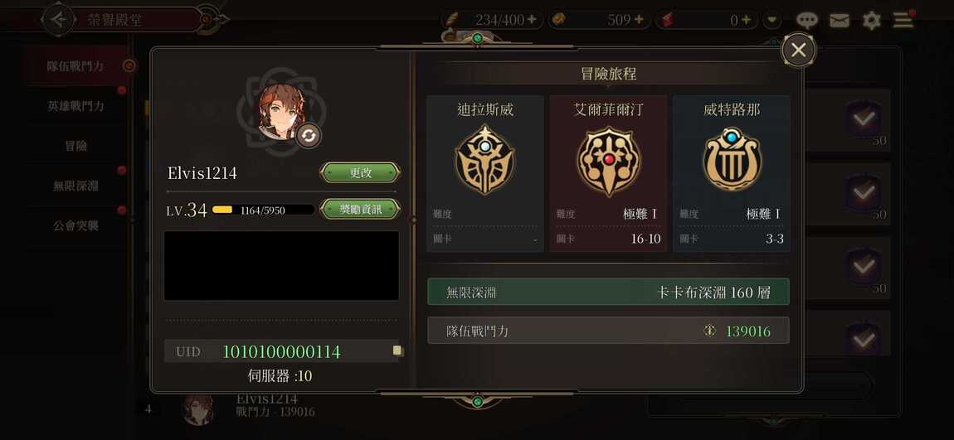
Task: Click the player avatar portrait
Action: point(281,109)
